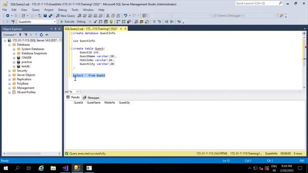Click the Debug toolbar button

(81, 22)
